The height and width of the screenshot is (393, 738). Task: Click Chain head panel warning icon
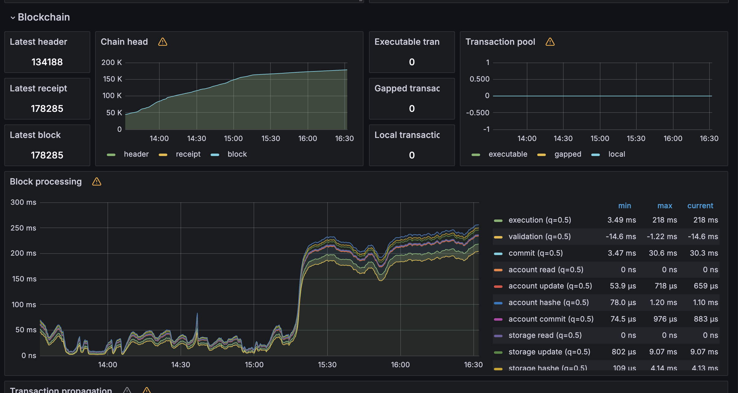coord(162,42)
